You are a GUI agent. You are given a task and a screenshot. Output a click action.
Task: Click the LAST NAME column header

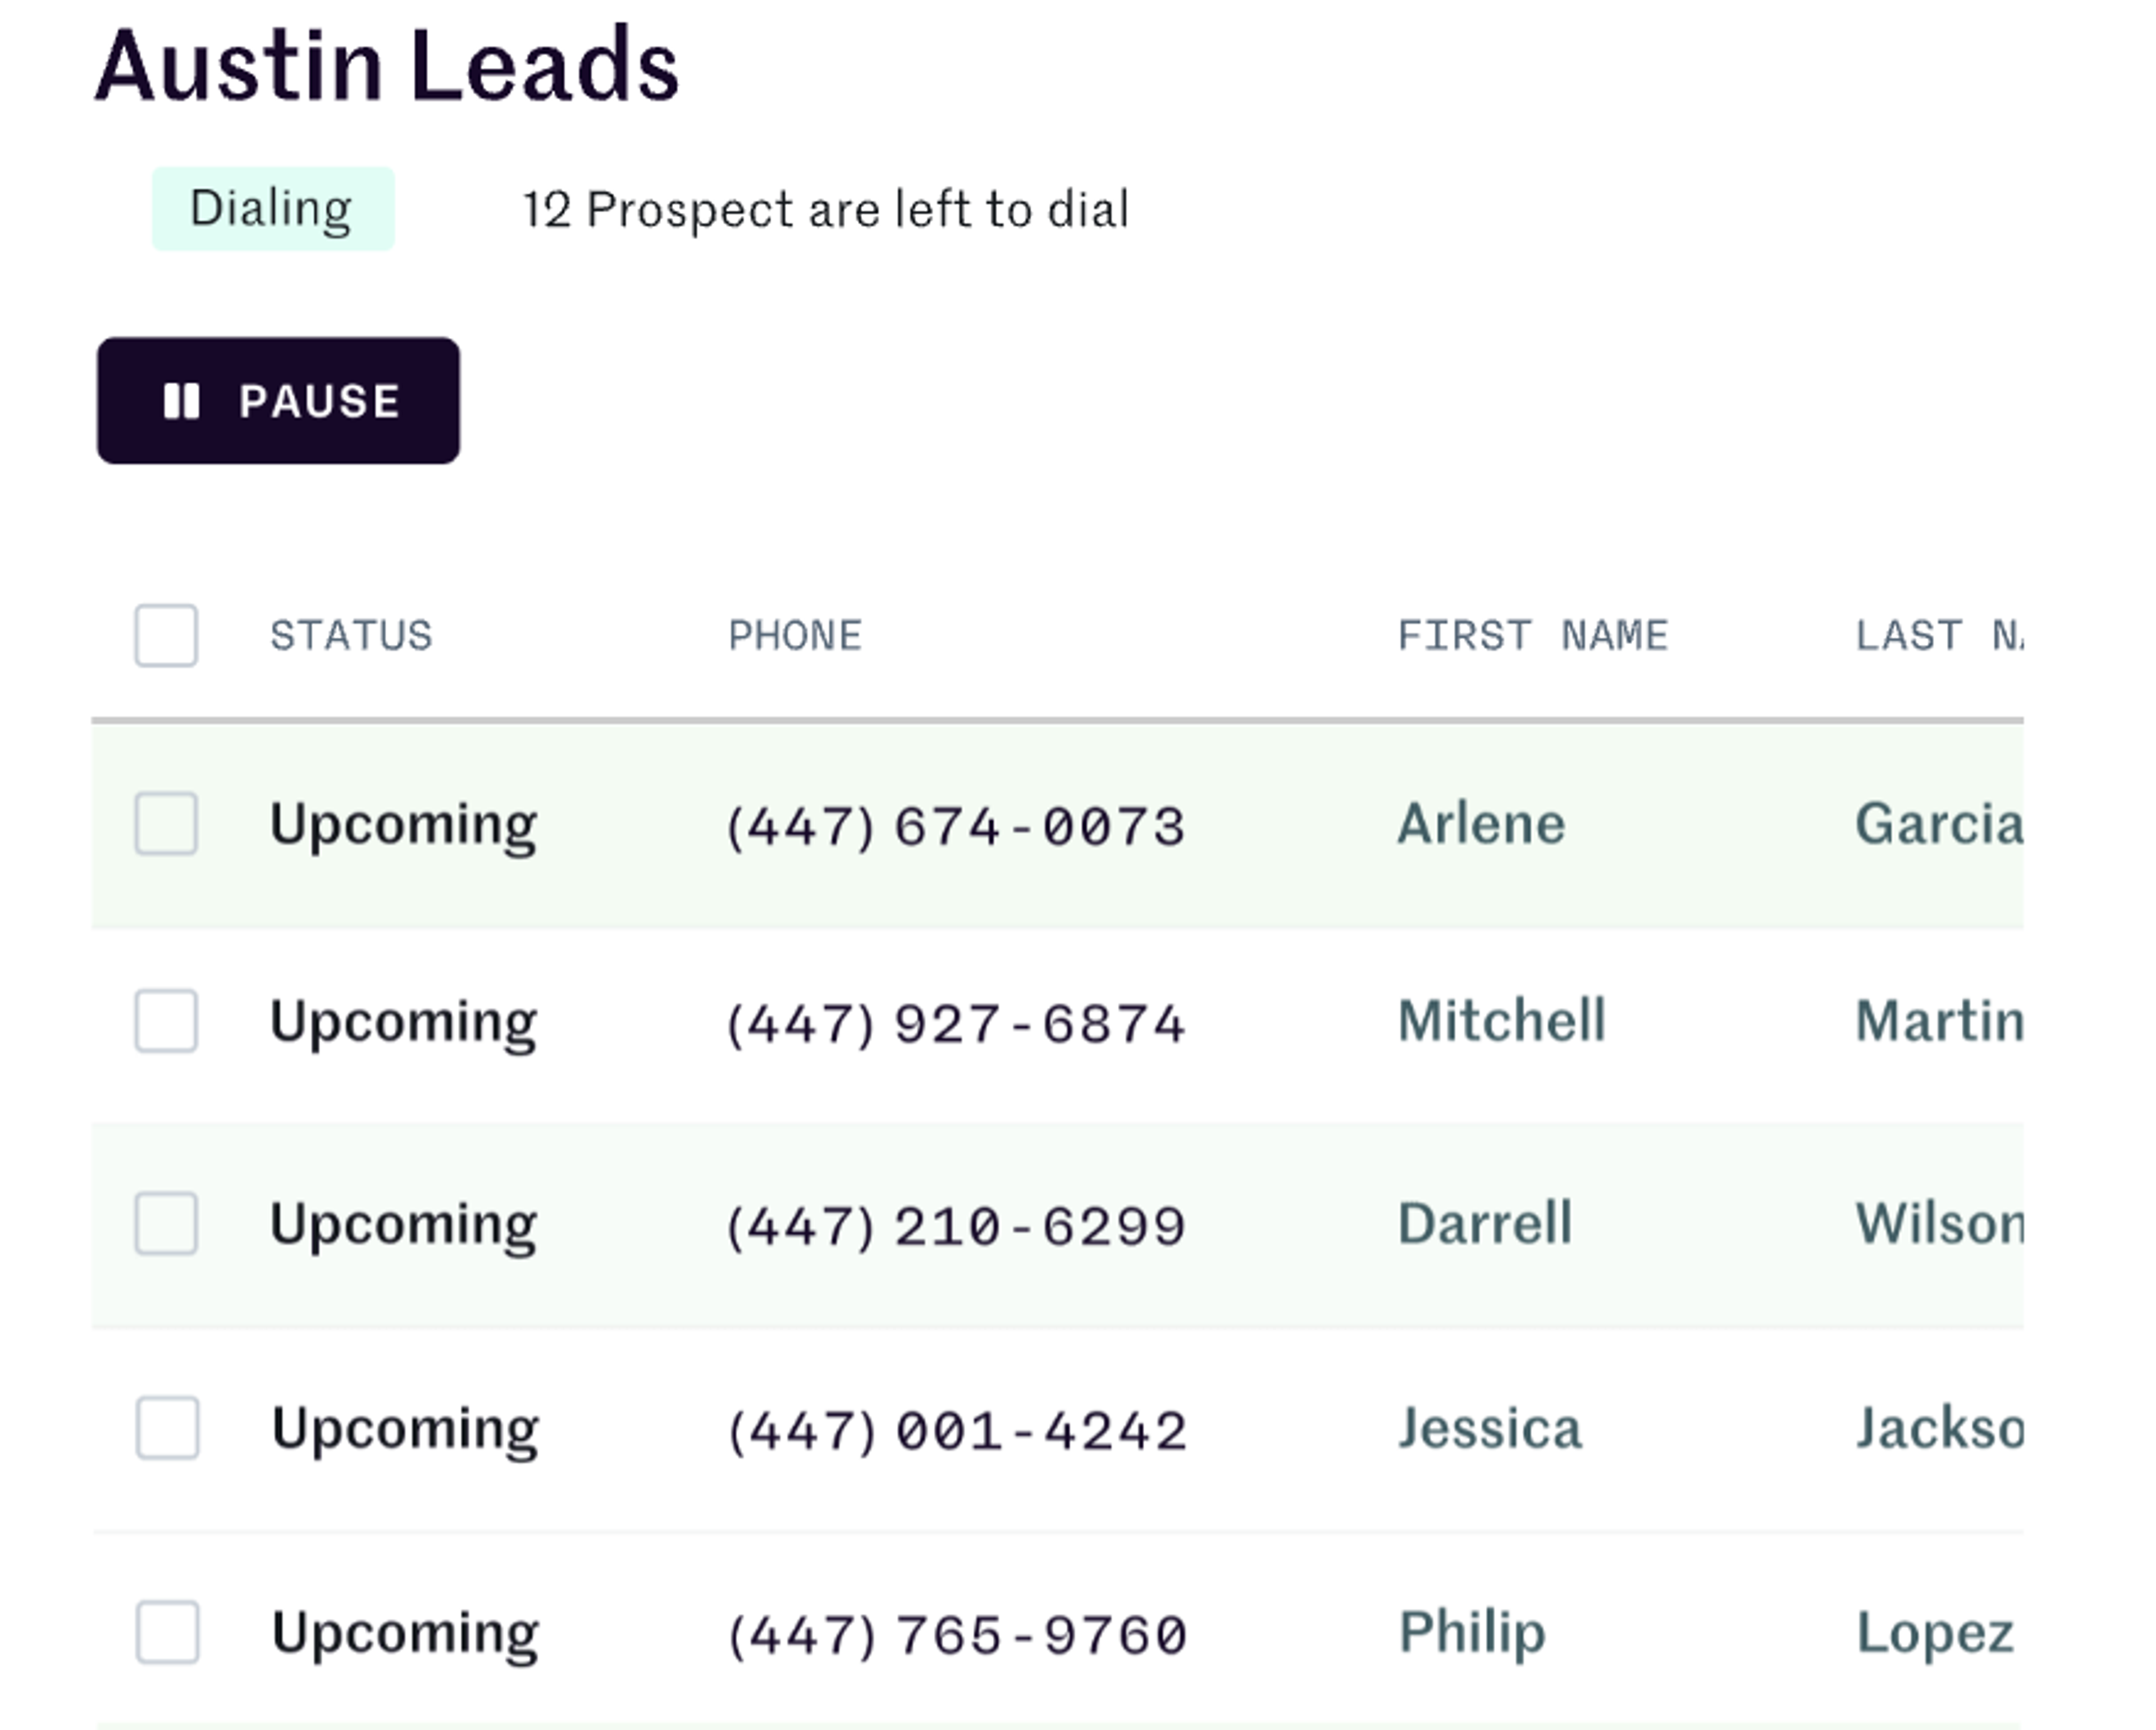click(1937, 635)
